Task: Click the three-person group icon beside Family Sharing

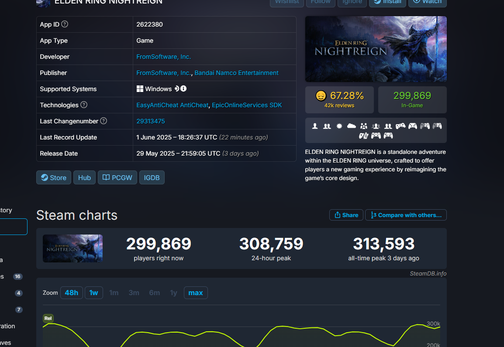Action: click(376, 126)
